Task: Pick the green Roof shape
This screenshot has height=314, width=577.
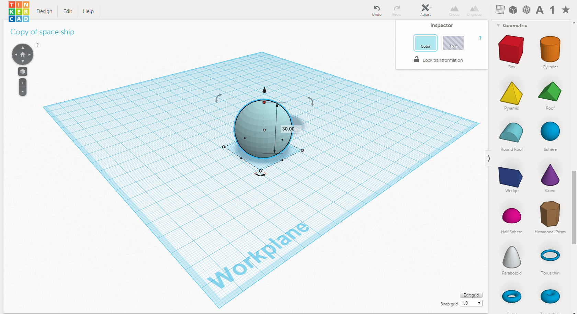Action: pos(550,91)
